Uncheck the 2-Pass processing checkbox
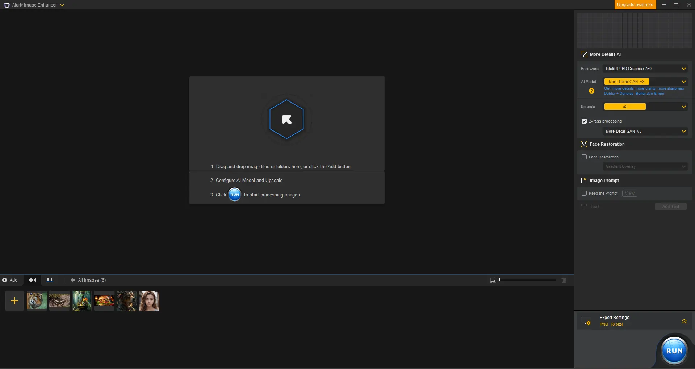Viewport: 695px width, 369px height. tap(584, 121)
